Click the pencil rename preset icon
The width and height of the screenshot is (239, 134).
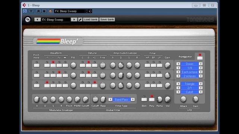pyautogui.click(x=80, y=20)
